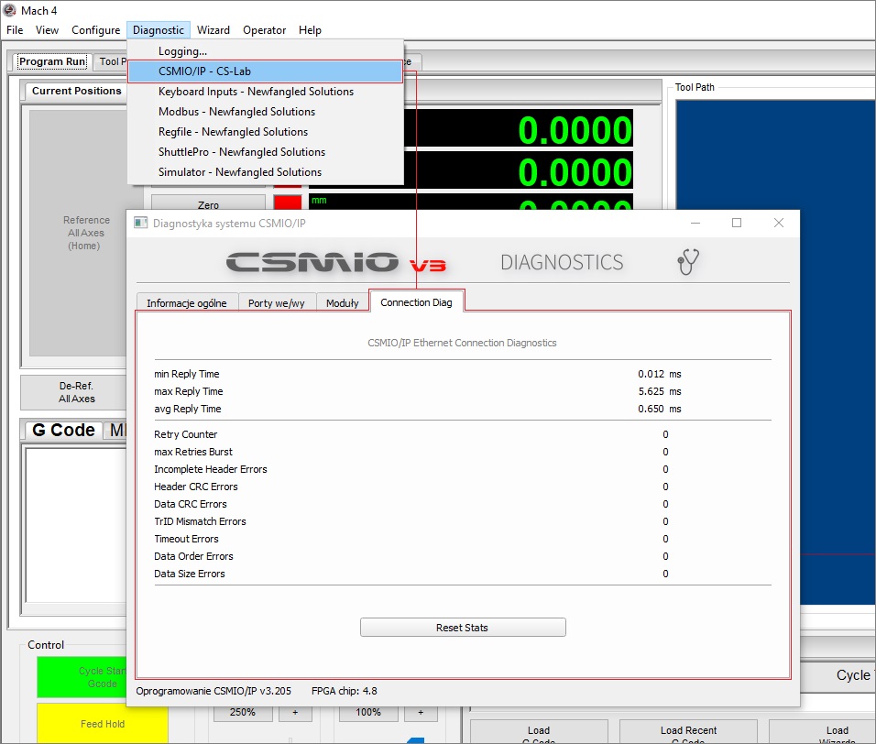Click the Data Order Errors label

tap(193, 556)
